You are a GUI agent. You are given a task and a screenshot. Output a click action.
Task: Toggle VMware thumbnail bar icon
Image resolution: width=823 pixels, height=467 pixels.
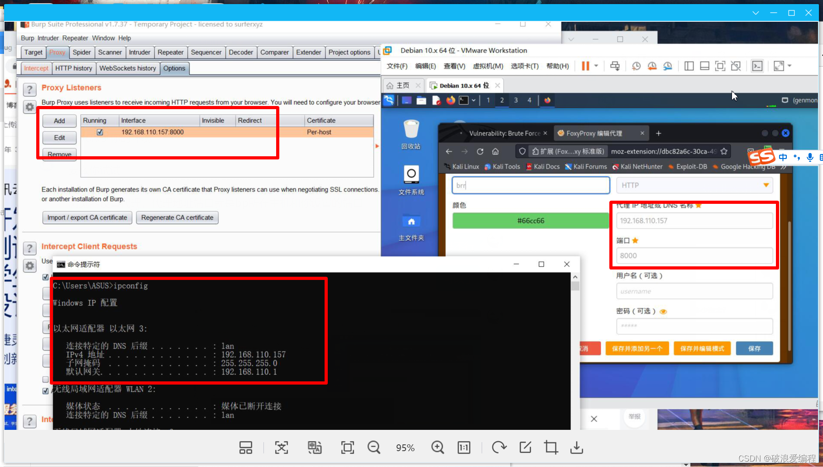pos(704,66)
